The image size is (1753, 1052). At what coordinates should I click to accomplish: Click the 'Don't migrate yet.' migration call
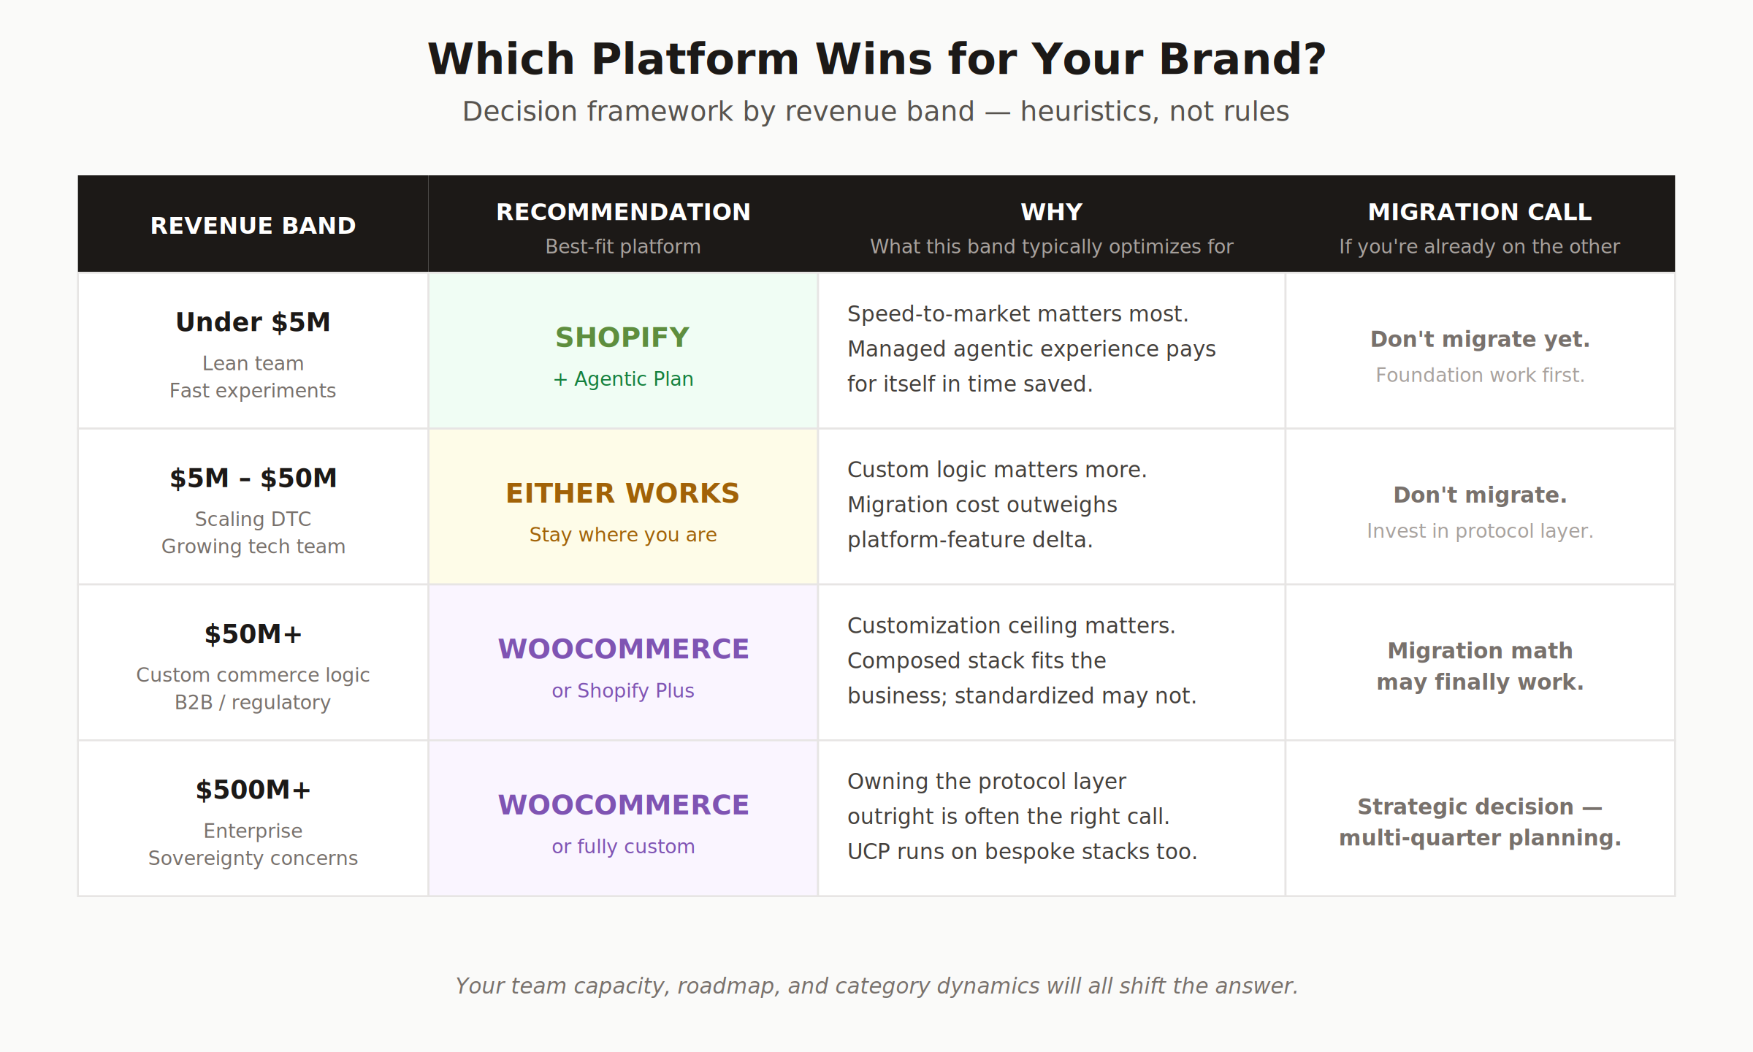click(x=1480, y=339)
